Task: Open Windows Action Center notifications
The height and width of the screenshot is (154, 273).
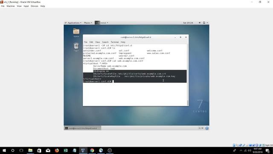Action: (268, 150)
